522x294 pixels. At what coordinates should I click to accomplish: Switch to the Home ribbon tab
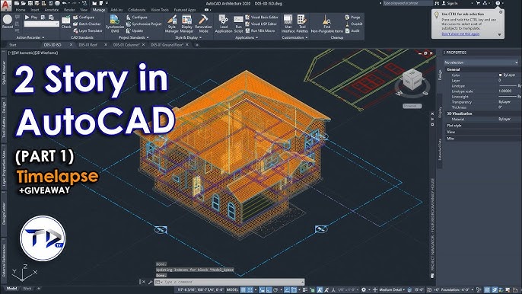pyautogui.click(x=21, y=10)
